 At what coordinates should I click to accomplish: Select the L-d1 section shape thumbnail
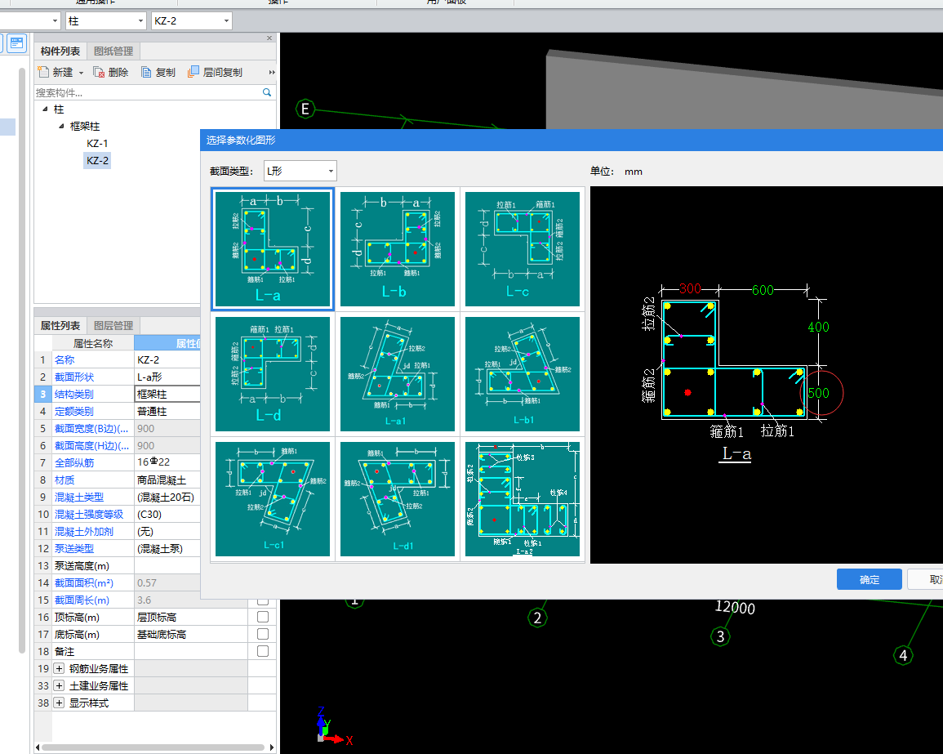[398, 499]
